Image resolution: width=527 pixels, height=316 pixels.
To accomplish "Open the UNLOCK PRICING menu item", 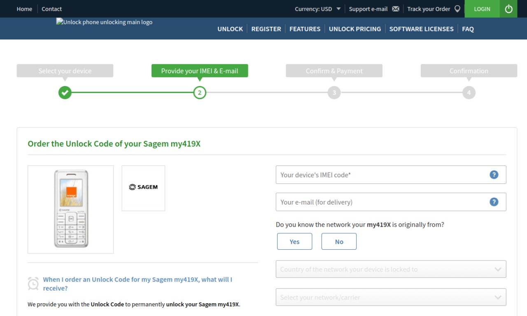I will coord(355,29).
